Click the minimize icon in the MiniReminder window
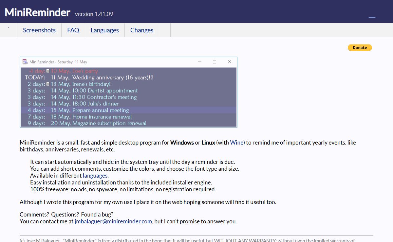 tap(199, 62)
